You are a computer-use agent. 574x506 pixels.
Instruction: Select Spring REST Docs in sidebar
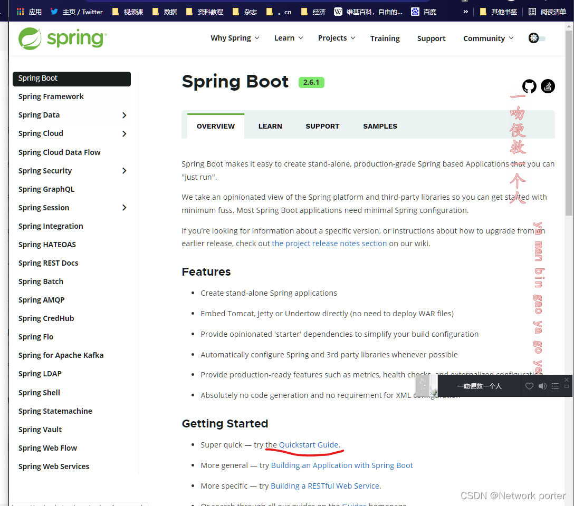[49, 263]
